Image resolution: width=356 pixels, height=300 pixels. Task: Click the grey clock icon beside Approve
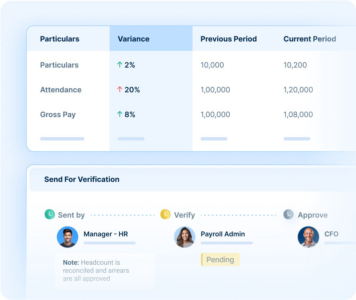pyautogui.click(x=288, y=214)
